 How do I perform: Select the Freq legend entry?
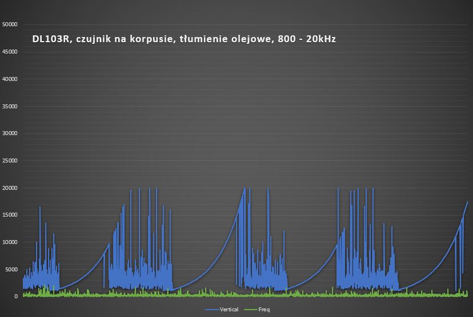pos(256,310)
